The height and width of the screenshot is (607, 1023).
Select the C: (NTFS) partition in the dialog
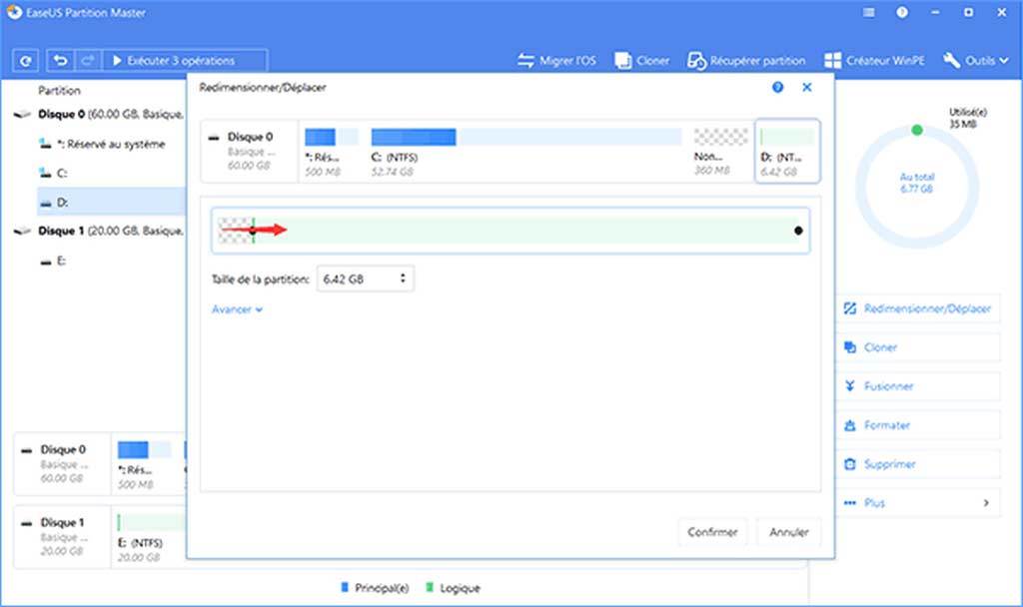[525, 153]
